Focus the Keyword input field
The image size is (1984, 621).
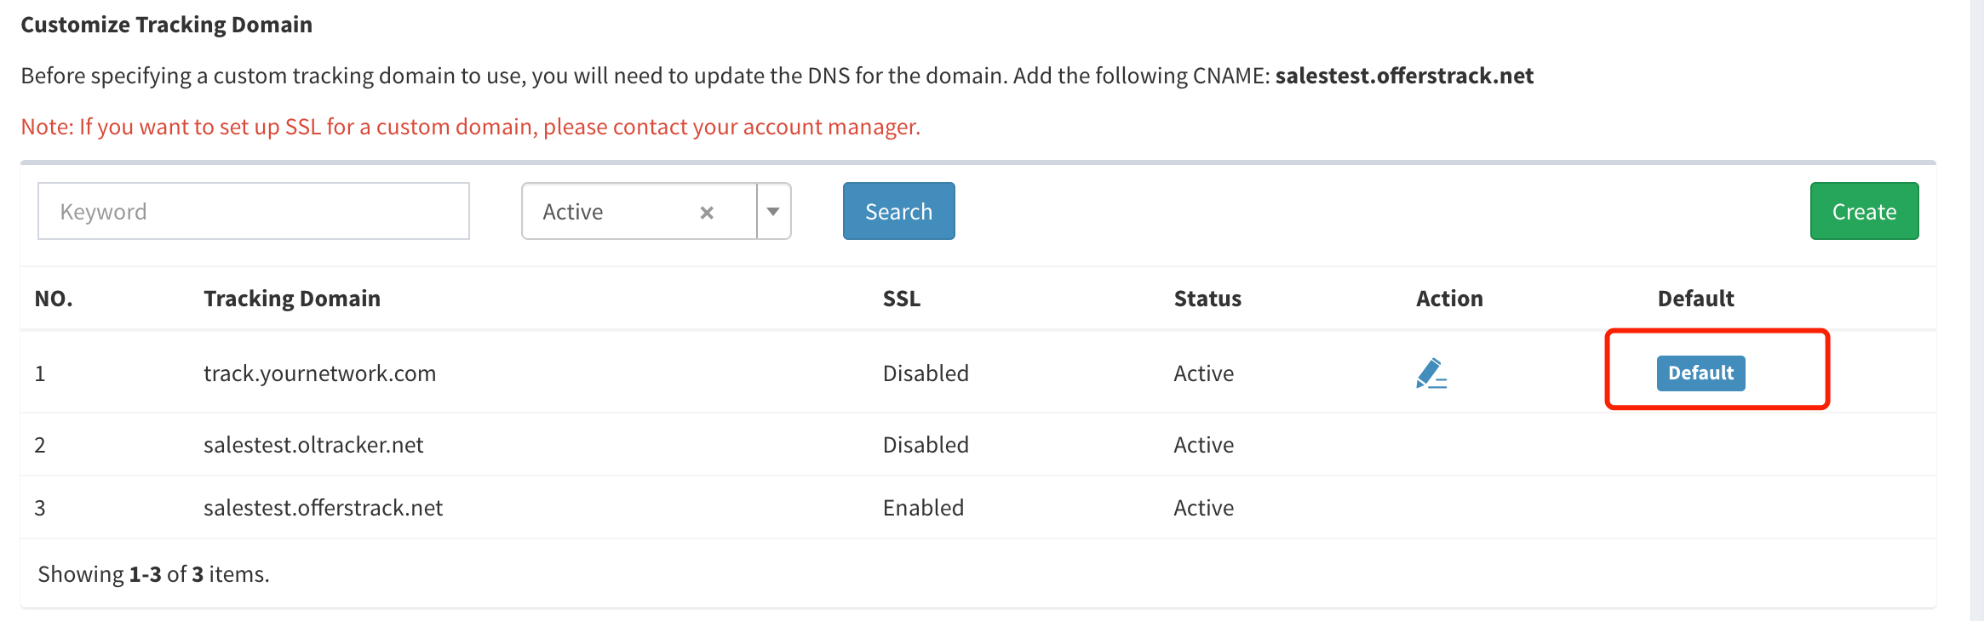254,212
